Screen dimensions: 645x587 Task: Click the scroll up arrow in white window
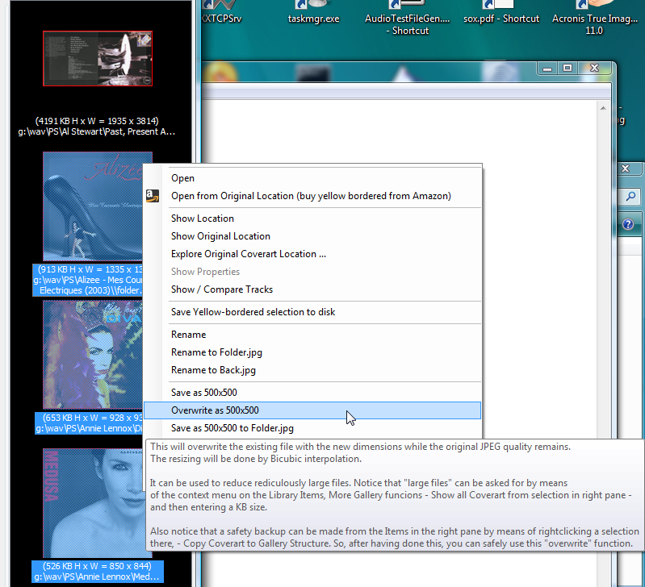(x=603, y=108)
